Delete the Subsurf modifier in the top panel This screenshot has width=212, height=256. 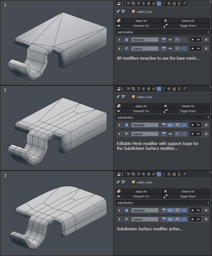click(206, 49)
